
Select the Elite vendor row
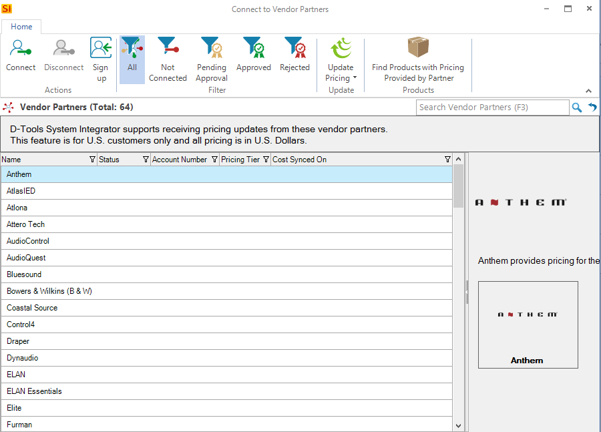(x=226, y=408)
